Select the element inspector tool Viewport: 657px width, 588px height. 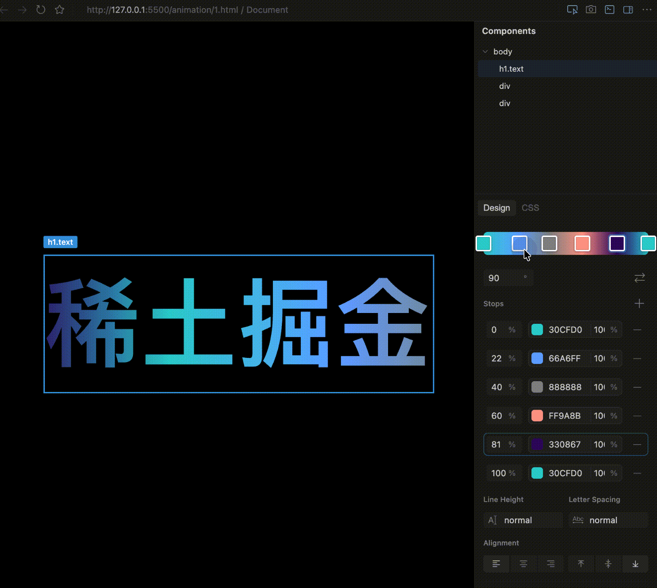pos(572,9)
